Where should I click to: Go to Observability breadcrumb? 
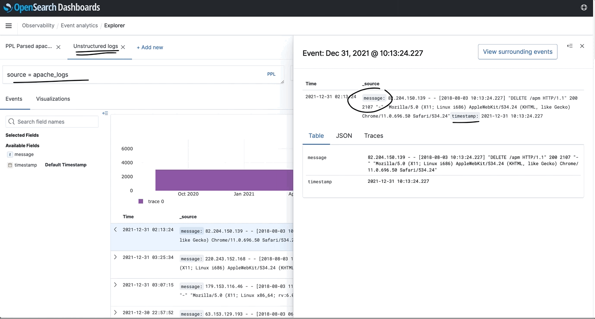(x=38, y=26)
